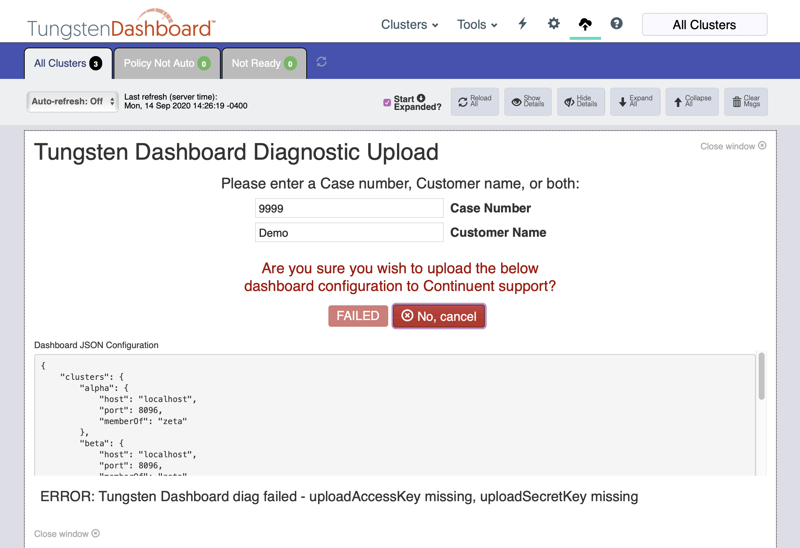Toggle the Start Expanded checkbox
The image size is (800, 548).
tap(387, 103)
